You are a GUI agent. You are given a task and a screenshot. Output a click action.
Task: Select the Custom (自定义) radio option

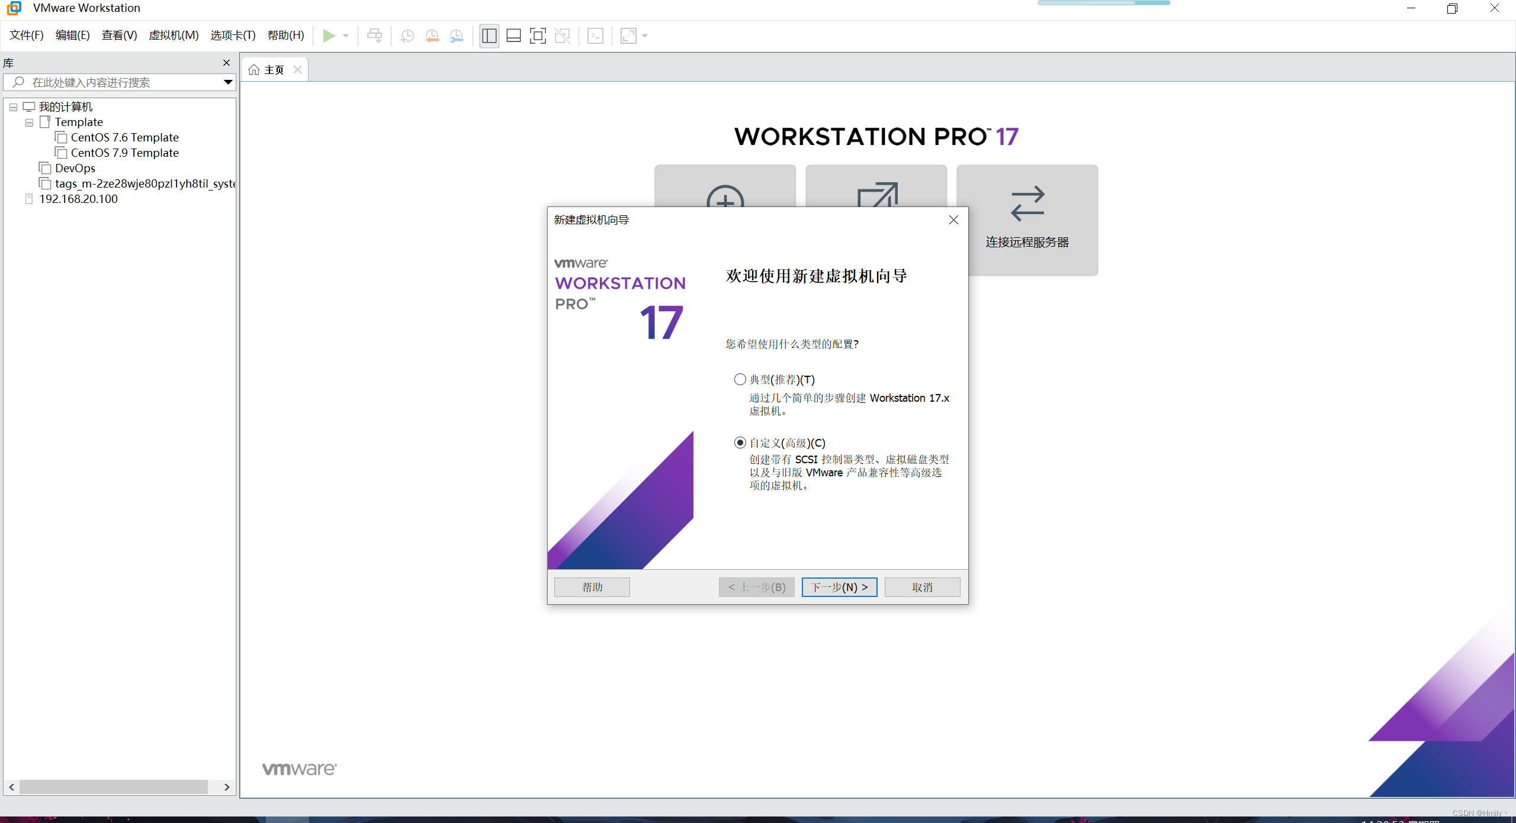point(740,443)
